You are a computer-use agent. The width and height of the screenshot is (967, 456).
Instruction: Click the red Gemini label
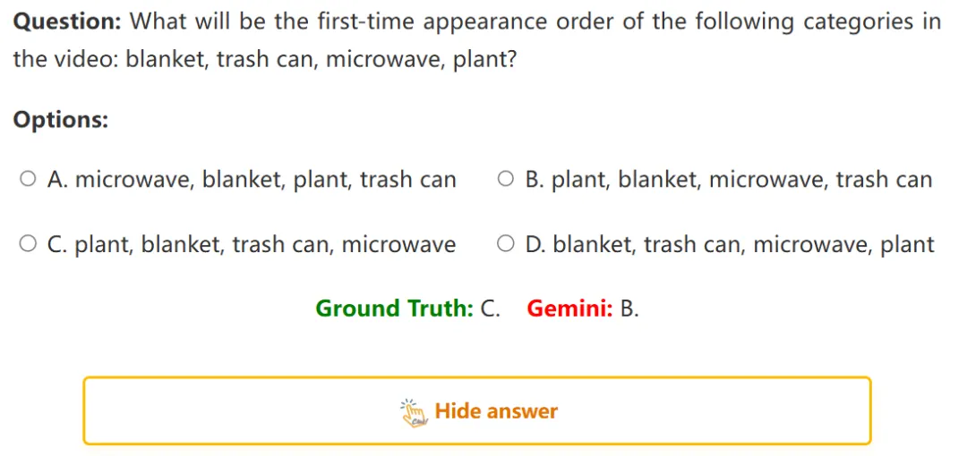point(569,308)
